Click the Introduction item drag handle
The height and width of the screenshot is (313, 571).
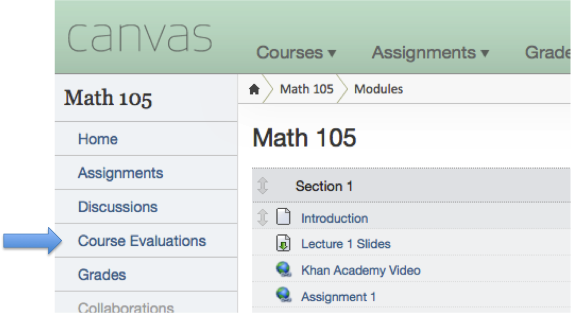[263, 217]
